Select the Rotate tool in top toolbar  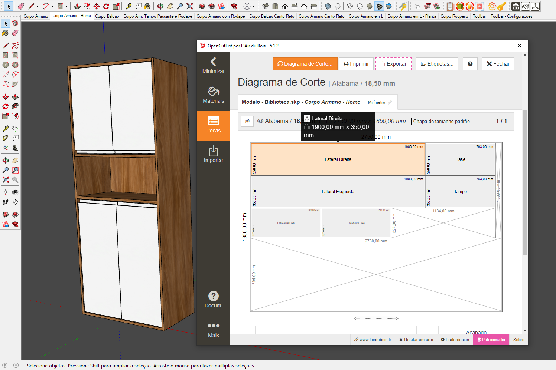point(106,6)
